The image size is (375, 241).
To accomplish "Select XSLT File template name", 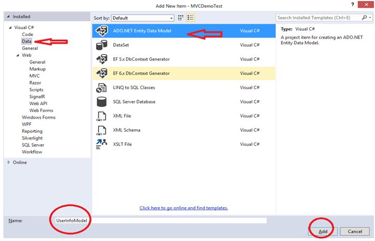I will coord(122,144).
